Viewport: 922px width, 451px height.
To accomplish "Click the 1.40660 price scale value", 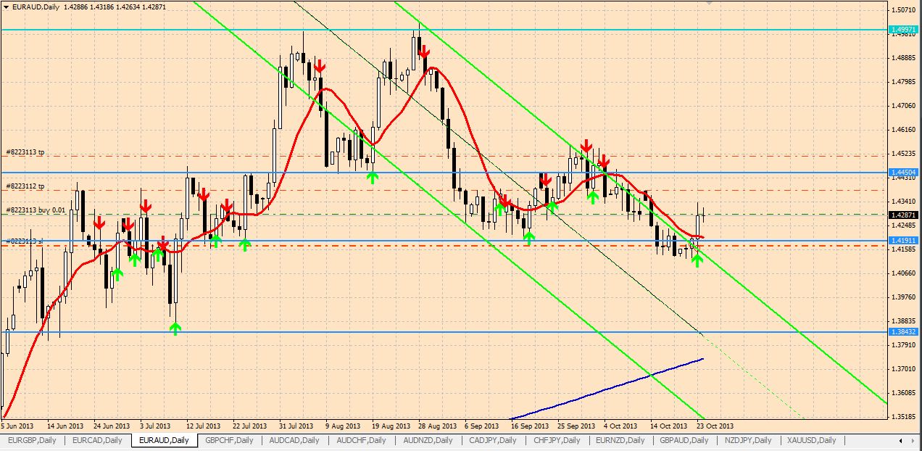I will (903, 273).
